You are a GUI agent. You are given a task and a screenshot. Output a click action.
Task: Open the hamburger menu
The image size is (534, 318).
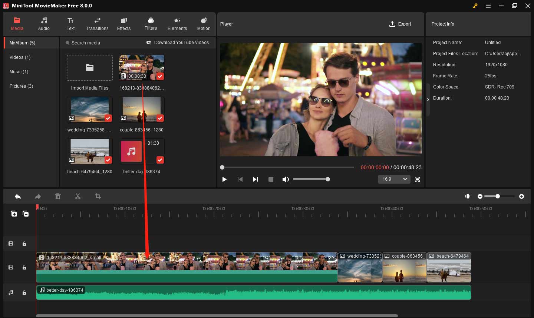488,6
